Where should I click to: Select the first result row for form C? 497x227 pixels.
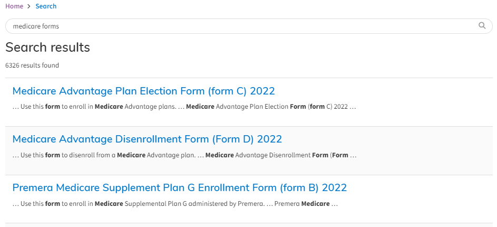pos(249,102)
